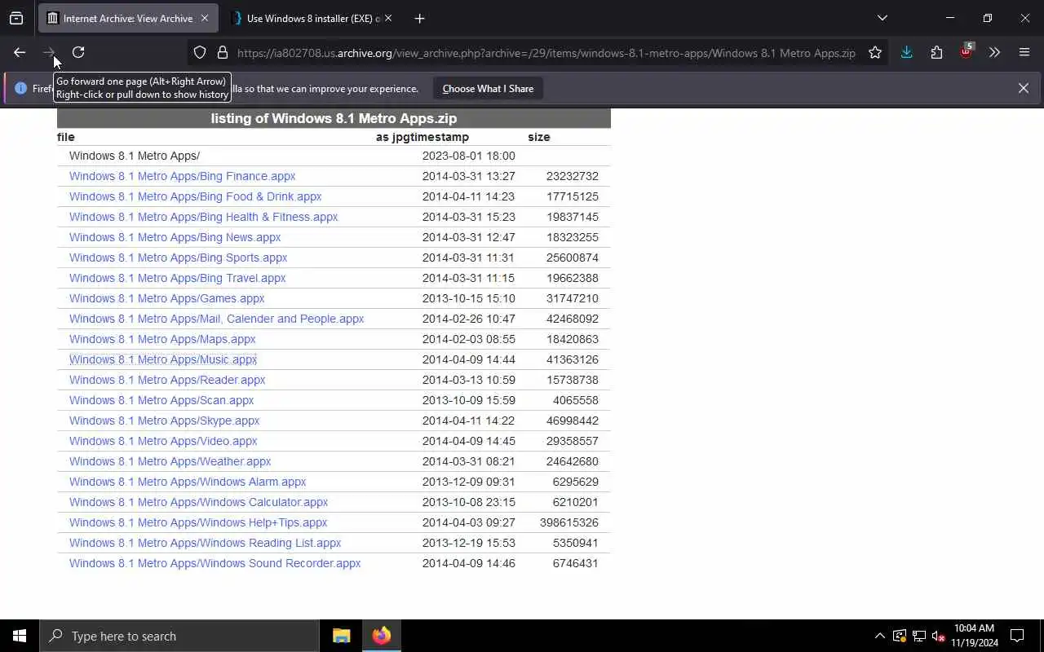
Task: Open Bing Health & Fitness.appx link
Action: [x=203, y=217]
